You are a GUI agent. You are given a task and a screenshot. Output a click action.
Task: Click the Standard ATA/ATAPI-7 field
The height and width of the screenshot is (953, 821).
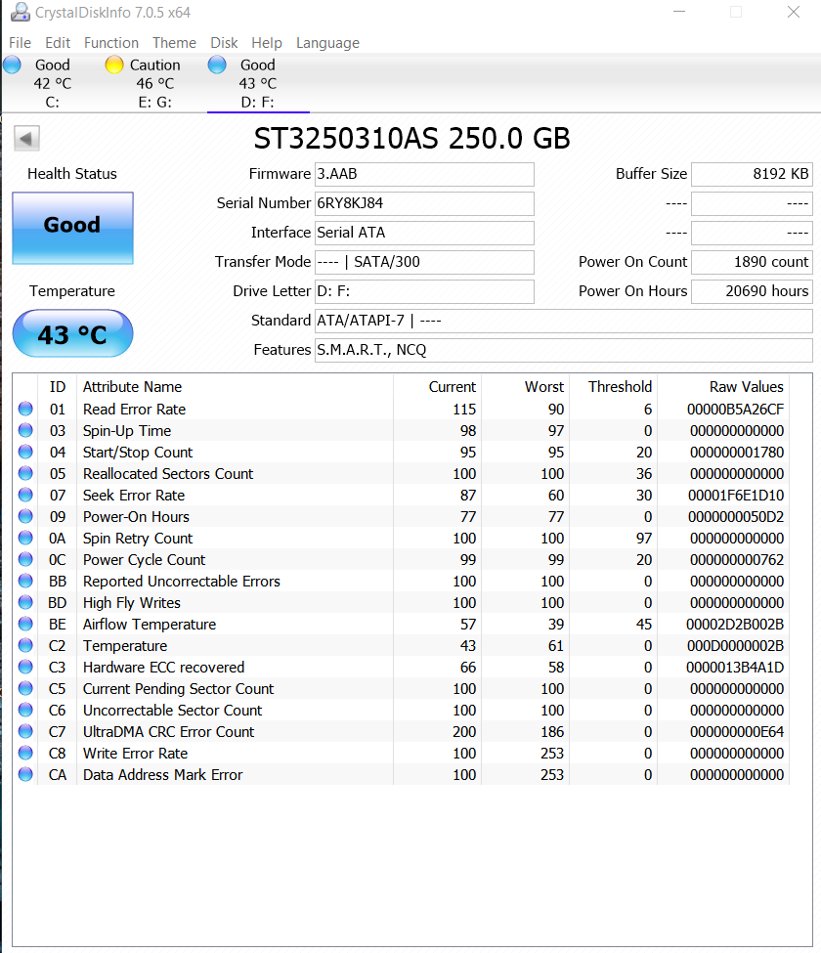click(563, 321)
